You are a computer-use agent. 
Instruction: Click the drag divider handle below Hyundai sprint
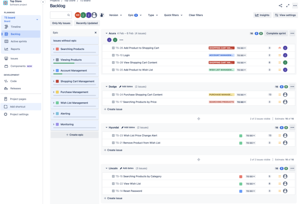(198, 159)
